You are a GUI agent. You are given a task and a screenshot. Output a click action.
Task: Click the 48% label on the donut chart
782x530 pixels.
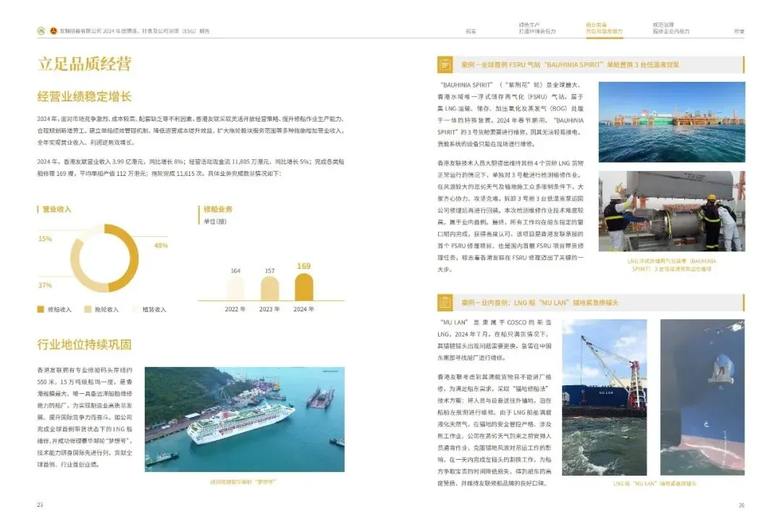161,245
